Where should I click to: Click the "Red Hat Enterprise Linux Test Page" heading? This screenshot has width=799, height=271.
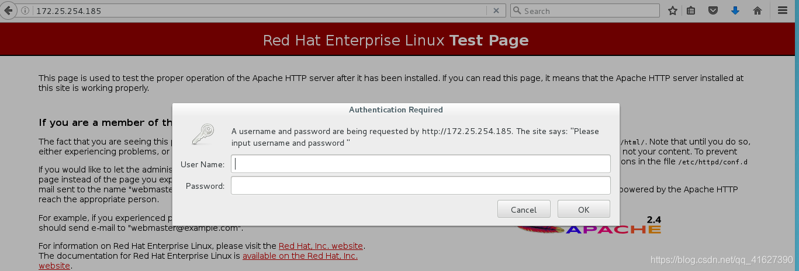pos(396,40)
